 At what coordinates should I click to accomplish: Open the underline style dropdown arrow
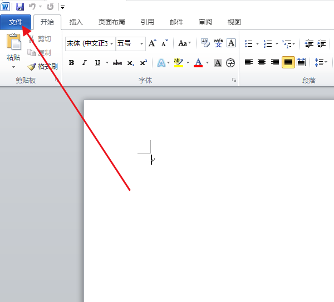[x=107, y=63]
